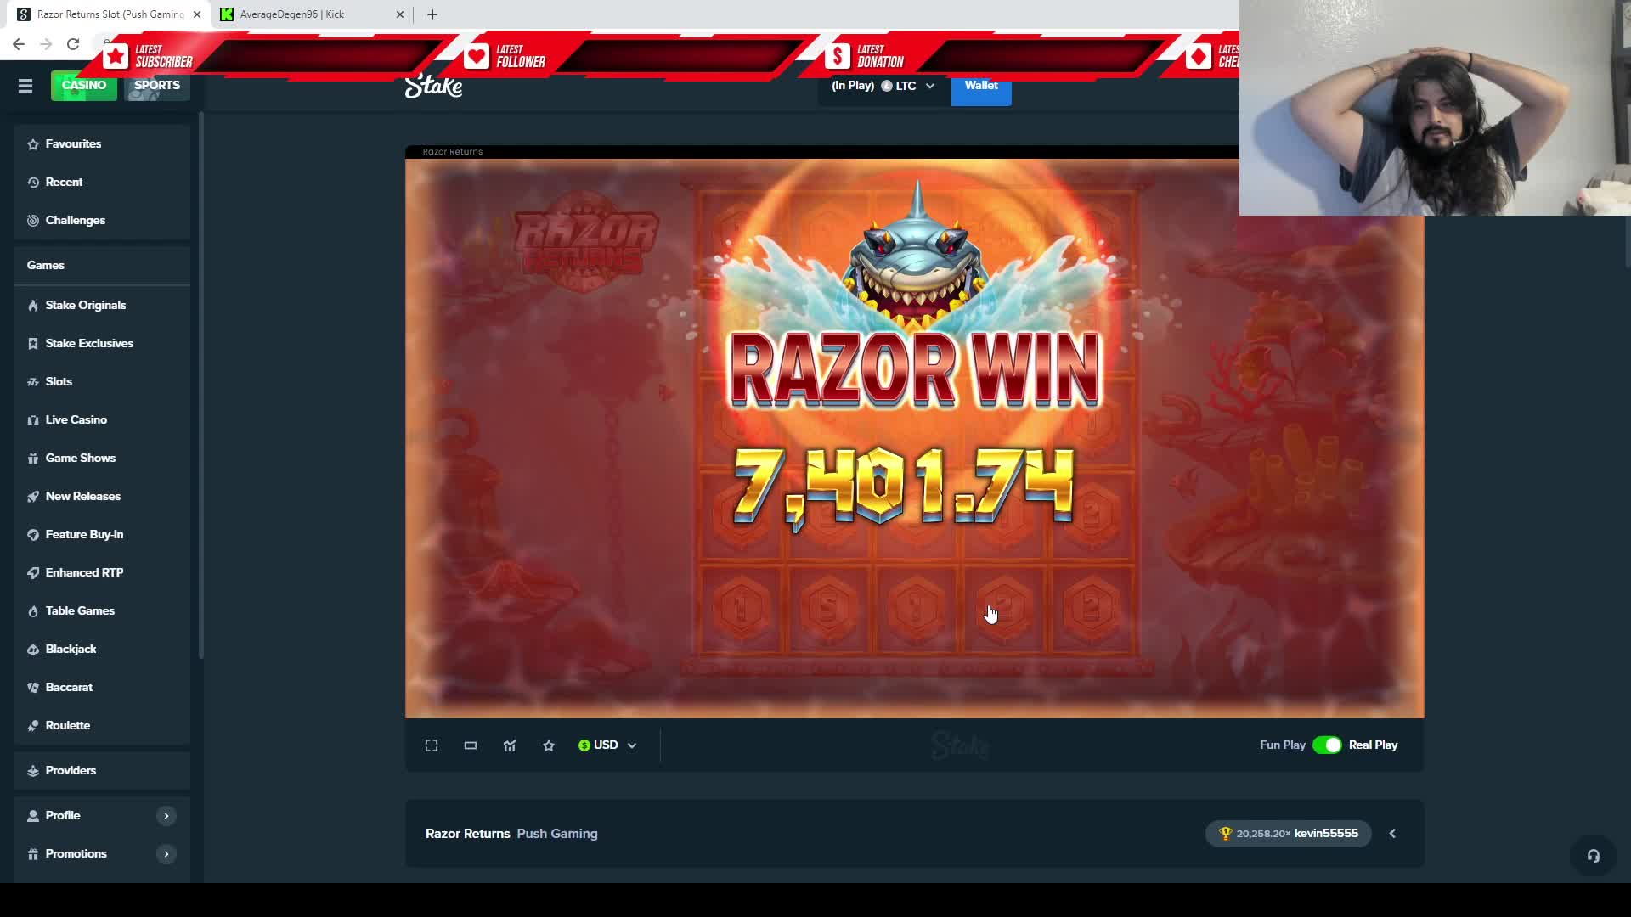Switch to the CASINO tab

point(84,86)
